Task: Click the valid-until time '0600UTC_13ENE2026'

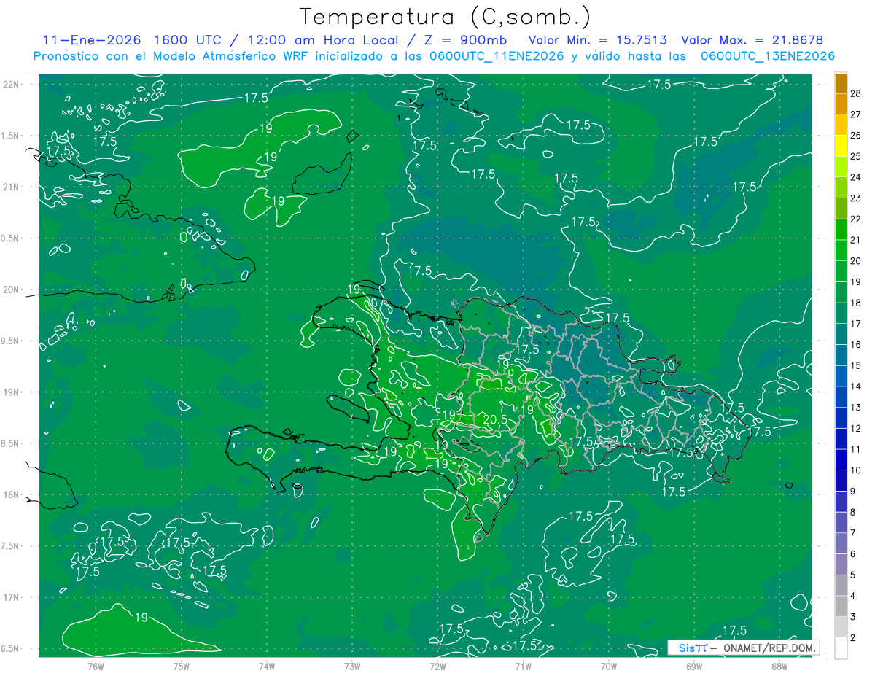Action: pyautogui.click(x=768, y=56)
